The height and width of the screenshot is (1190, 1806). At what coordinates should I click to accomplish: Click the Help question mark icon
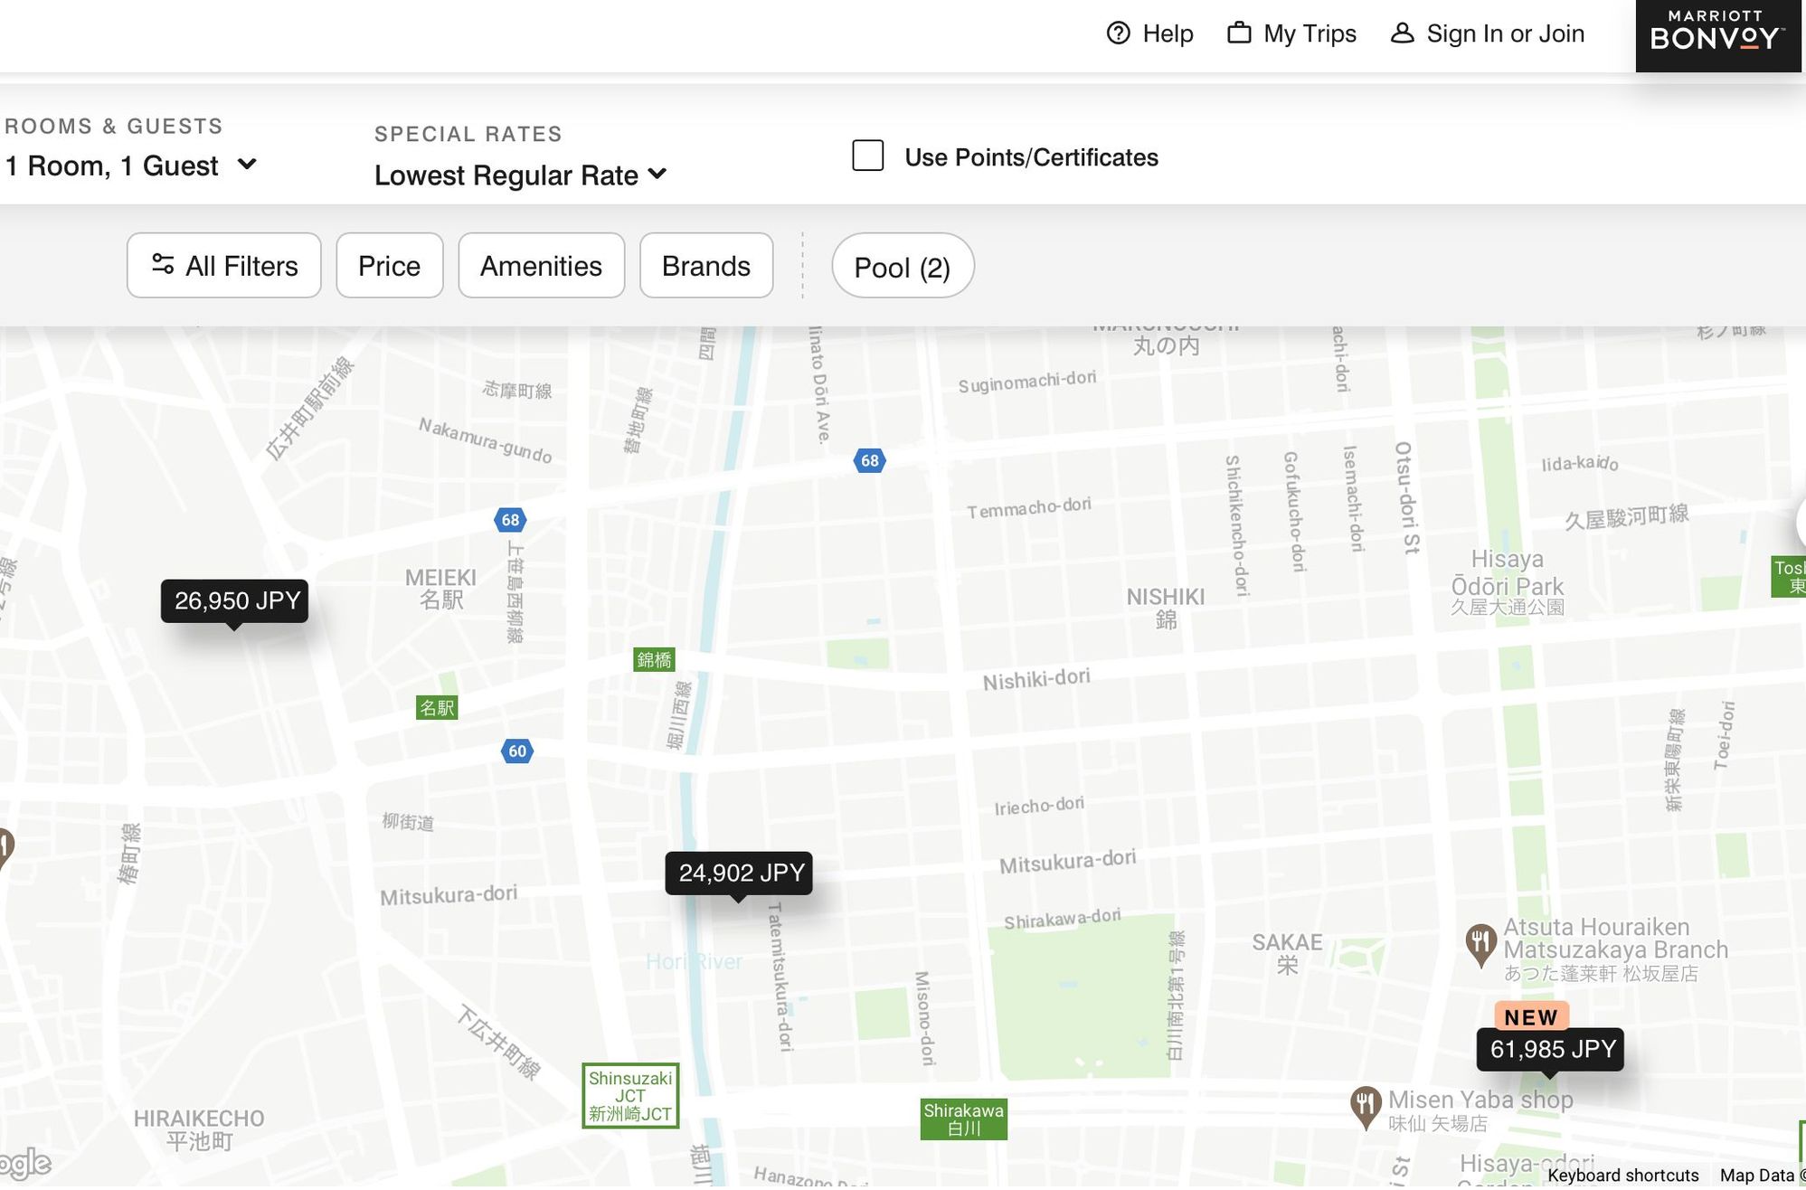[x=1119, y=33]
